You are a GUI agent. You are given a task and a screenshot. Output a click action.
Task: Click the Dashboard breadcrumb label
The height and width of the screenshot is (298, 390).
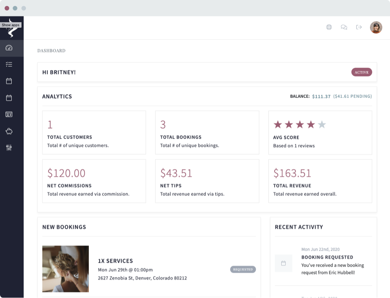point(51,51)
